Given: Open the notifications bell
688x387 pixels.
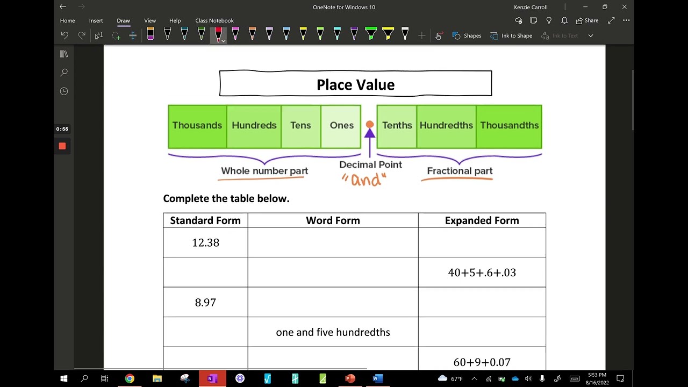Looking at the screenshot, I should (x=564, y=20).
